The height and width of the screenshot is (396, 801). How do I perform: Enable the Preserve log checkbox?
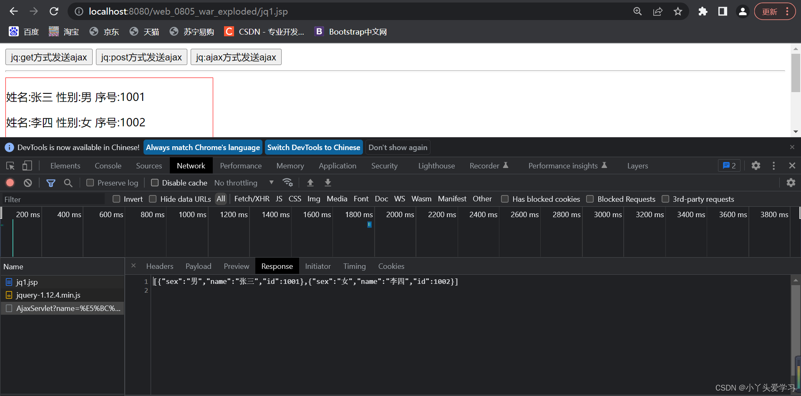[90, 183]
